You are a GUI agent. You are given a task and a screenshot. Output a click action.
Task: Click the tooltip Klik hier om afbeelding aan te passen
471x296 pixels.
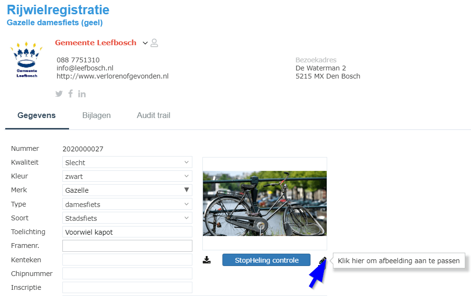coord(399,261)
